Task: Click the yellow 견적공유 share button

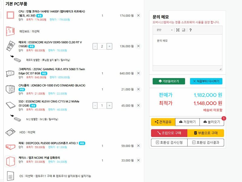Action: pos(163,122)
